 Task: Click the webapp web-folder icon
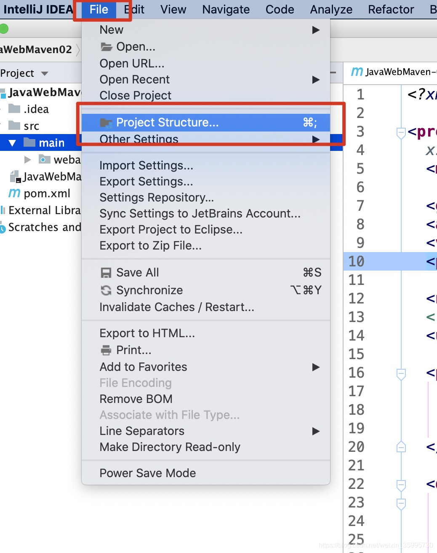tap(44, 159)
